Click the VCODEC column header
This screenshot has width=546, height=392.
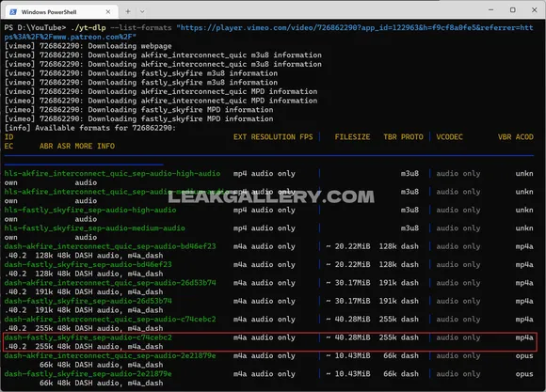450,137
